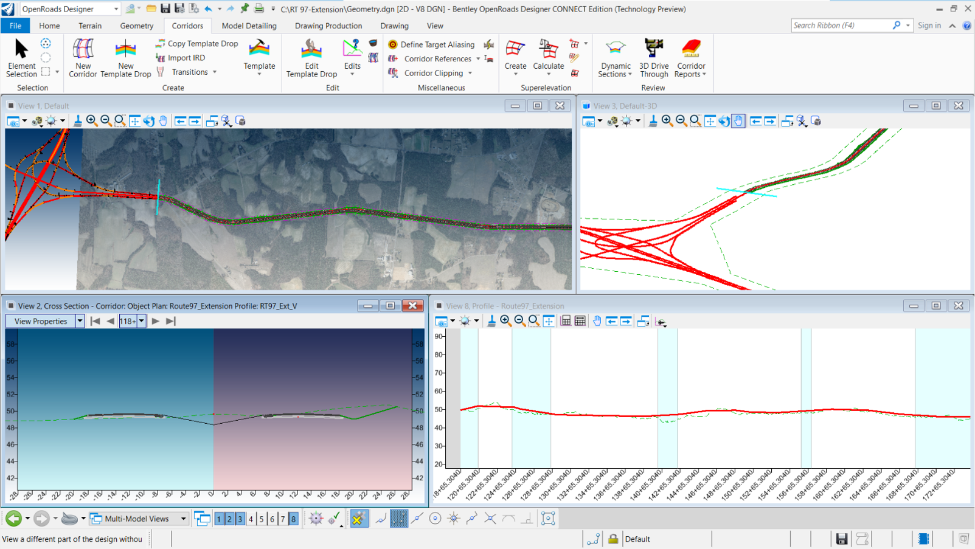Screen dimensions: 975x549
Task: Select the New Corridor tool
Action: (x=83, y=58)
